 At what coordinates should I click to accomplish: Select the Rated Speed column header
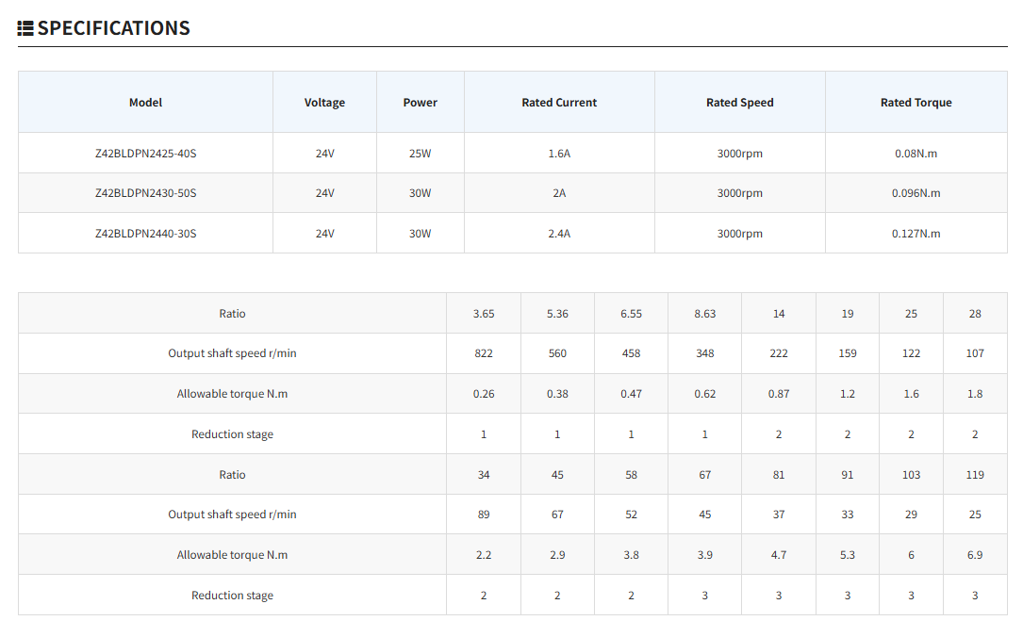(x=739, y=103)
